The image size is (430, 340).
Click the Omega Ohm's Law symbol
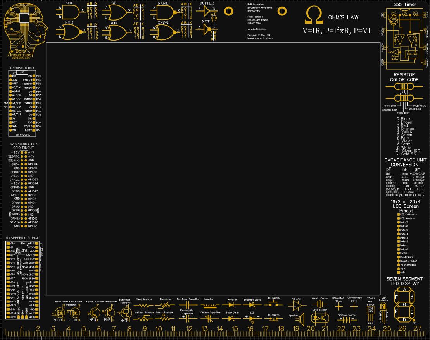[x=314, y=15]
